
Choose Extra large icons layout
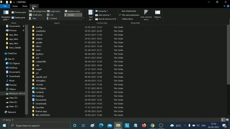pyautogui.click(x=37, y=11)
